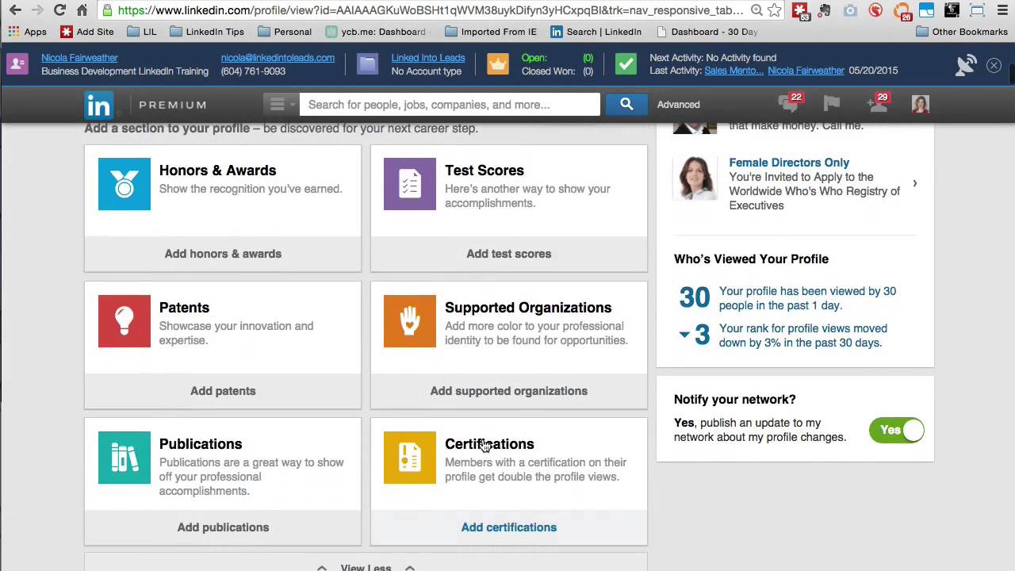
Task: Click the folder icon beside Linked Into Leads
Action: point(367,64)
